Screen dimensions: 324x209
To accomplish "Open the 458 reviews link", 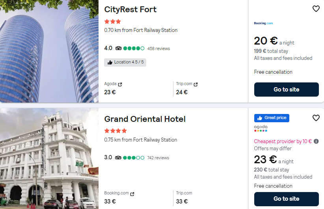I will 158,49.
